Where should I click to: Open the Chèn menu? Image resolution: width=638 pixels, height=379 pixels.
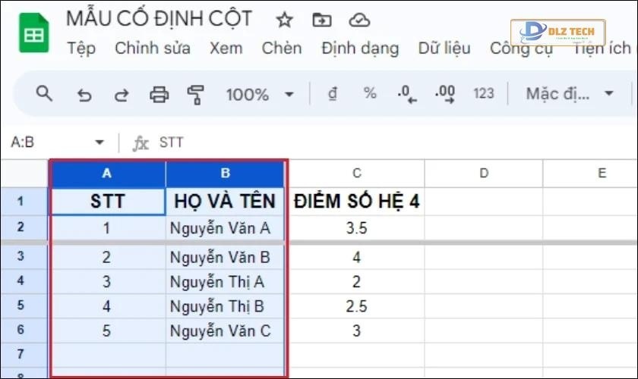282,49
